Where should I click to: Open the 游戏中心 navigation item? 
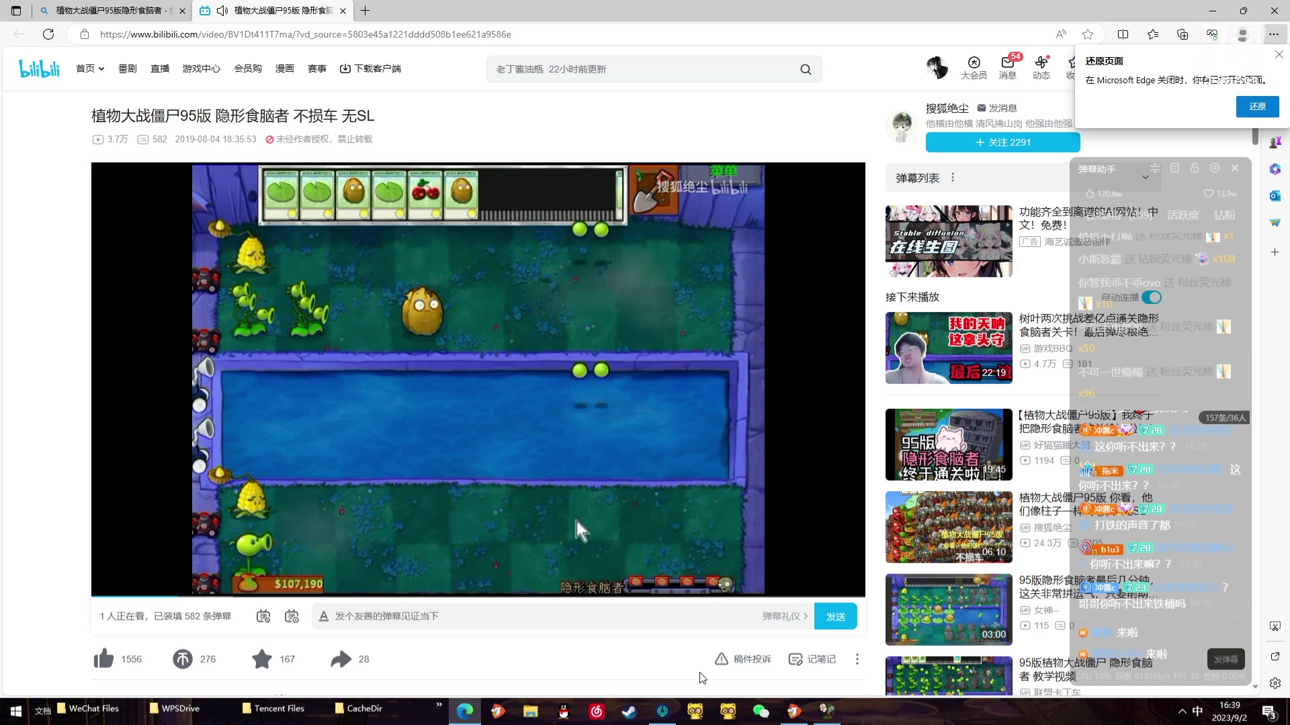pyautogui.click(x=201, y=68)
